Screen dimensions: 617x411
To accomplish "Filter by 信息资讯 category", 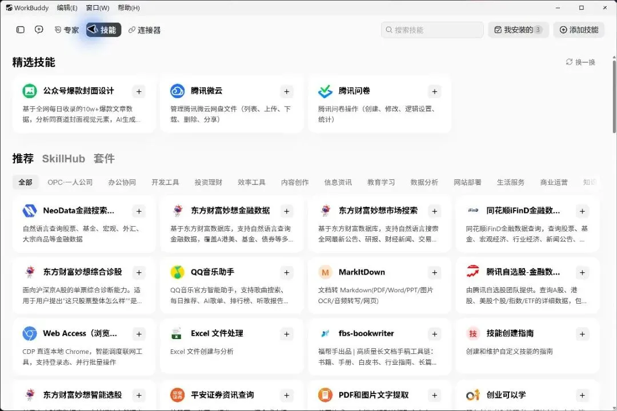I will click(338, 182).
